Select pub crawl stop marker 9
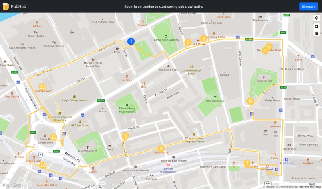This screenshot has height=189, width=322. [125, 136]
